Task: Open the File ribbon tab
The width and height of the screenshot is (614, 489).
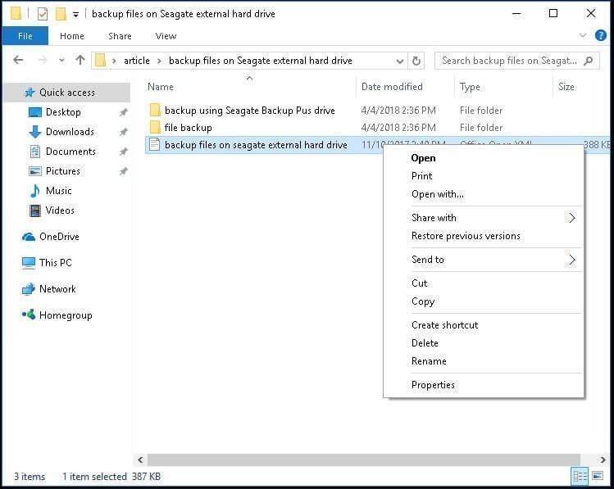Action: click(x=25, y=36)
